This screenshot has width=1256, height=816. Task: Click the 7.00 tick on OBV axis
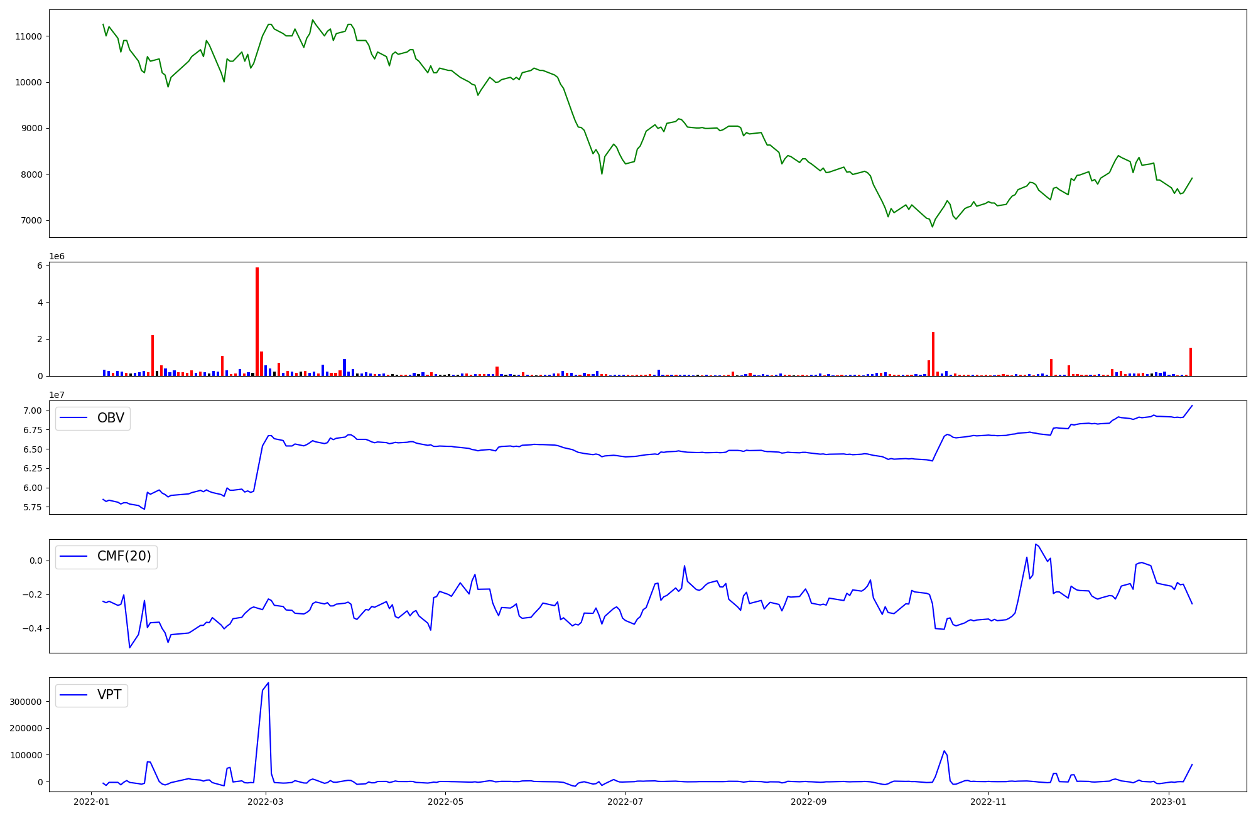coord(33,411)
